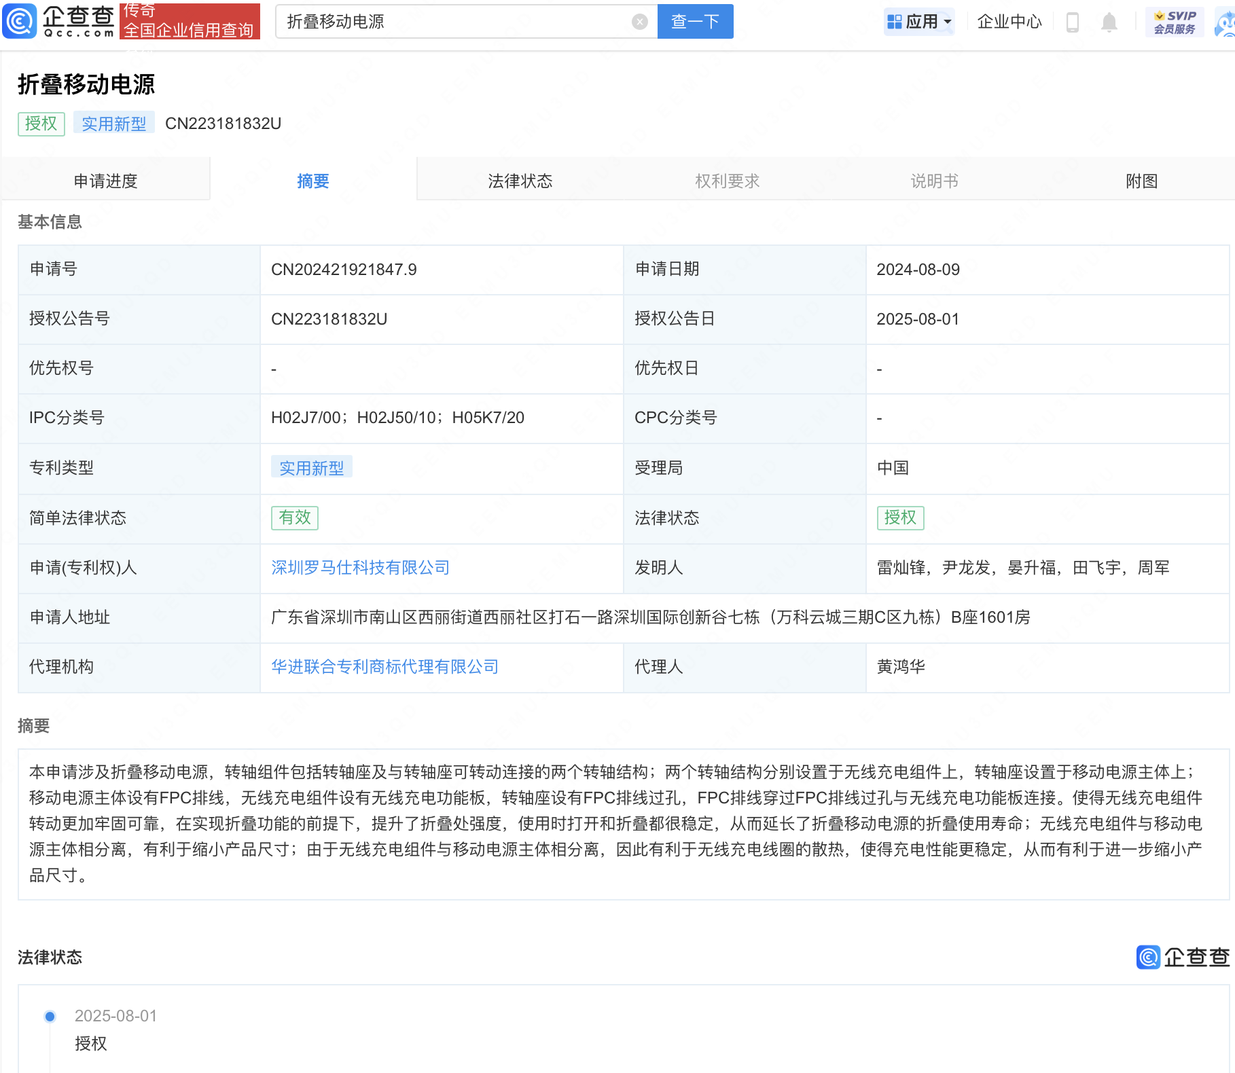Select grant date 2025-08-01 in table

point(918,319)
